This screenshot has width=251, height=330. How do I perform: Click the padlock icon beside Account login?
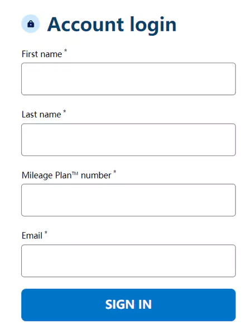coord(31,24)
